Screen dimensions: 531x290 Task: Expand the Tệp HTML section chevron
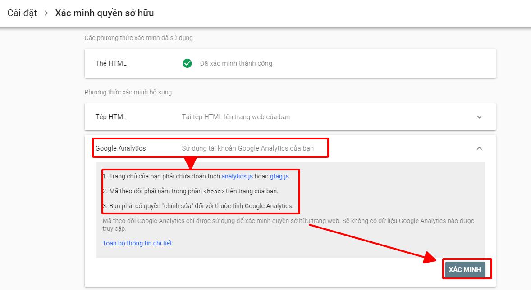(479, 117)
